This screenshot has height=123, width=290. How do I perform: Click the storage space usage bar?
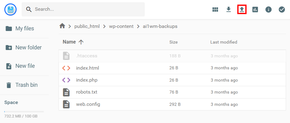pyautogui.click(x=24, y=112)
